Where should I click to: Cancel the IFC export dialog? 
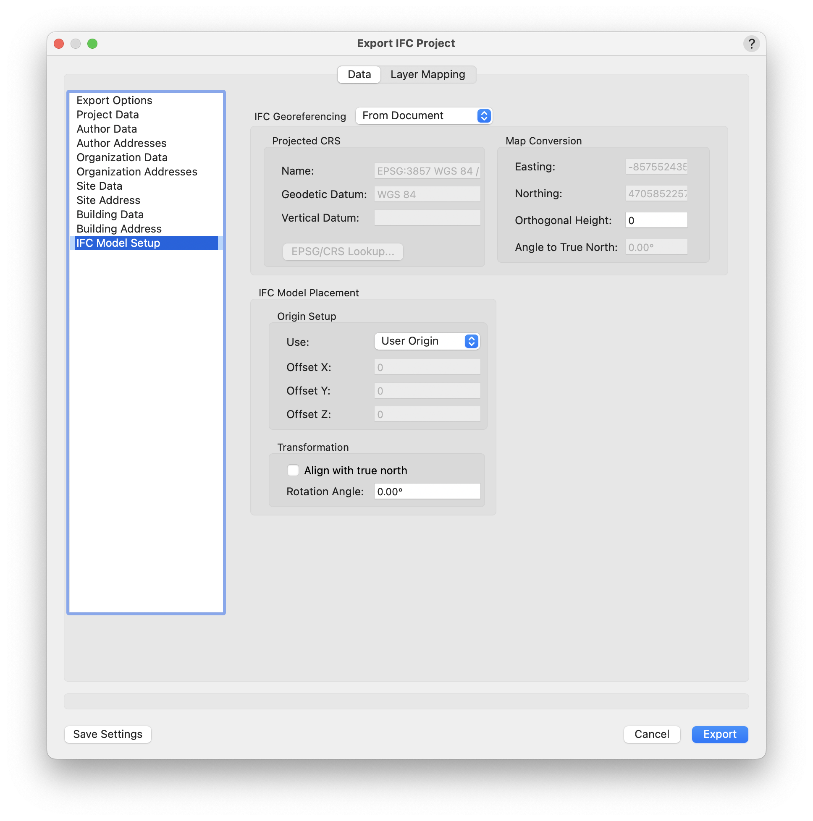(652, 734)
